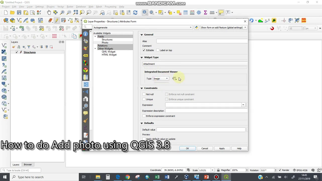322x181 pixels.
Task: Collapse the Widget Type section
Action: pyautogui.click(x=142, y=57)
